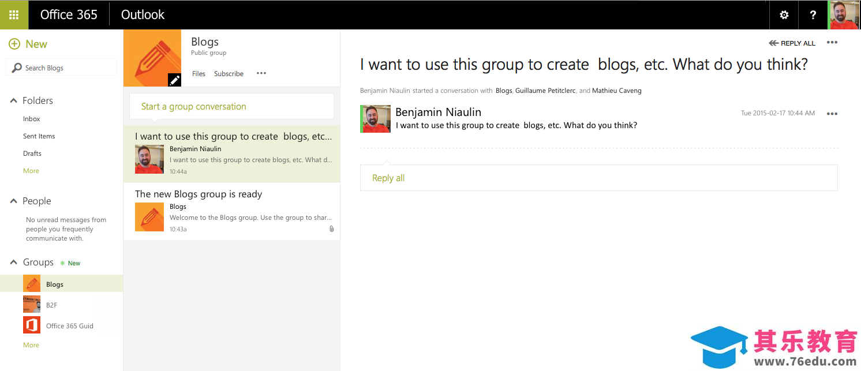The height and width of the screenshot is (371, 861).
Task: Click the edit pencil on Blogs group picture
Action: click(174, 80)
